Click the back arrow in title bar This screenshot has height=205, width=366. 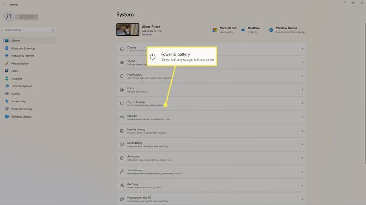click(4, 4)
